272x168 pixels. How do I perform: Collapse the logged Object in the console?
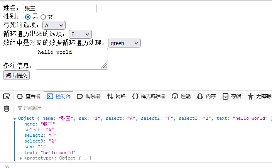pos(15,119)
